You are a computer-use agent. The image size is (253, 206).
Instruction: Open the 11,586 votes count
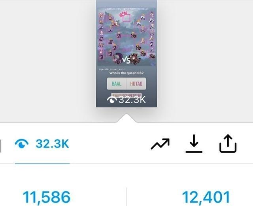(x=47, y=197)
